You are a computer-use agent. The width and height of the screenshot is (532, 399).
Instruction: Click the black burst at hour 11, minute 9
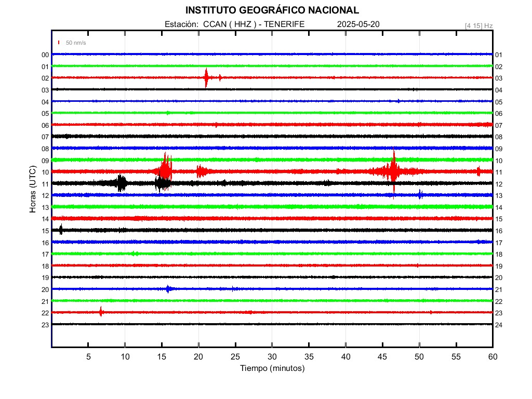click(x=121, y=183)
